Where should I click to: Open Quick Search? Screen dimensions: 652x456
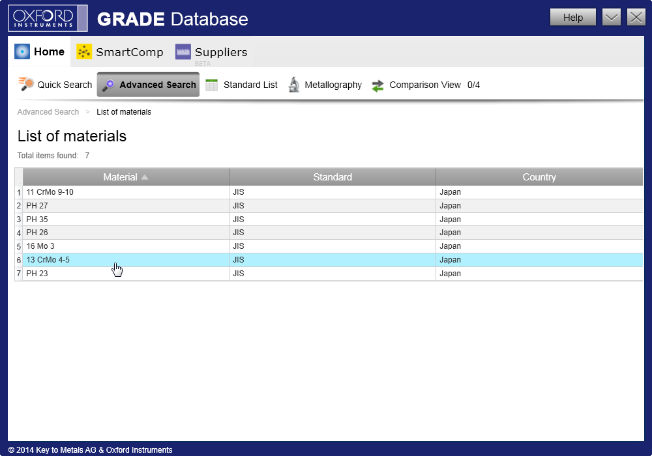pyautogui.click(x=55, y=85)
